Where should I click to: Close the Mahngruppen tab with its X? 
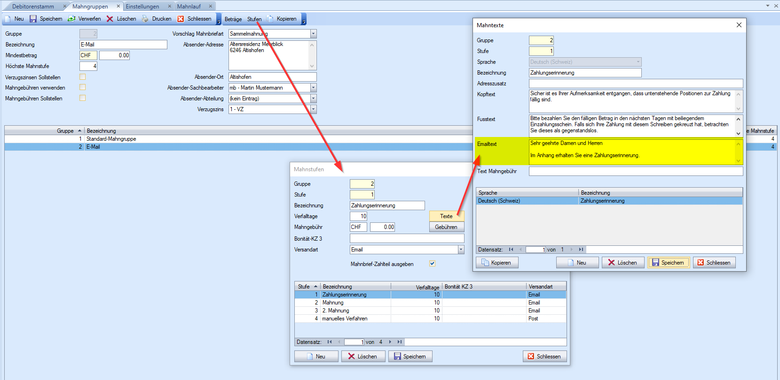118,6
